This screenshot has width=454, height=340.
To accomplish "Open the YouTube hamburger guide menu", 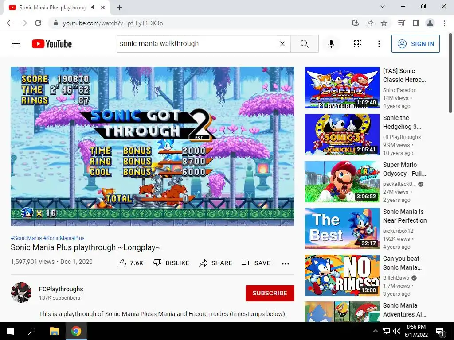I will [x=16, y=44].
